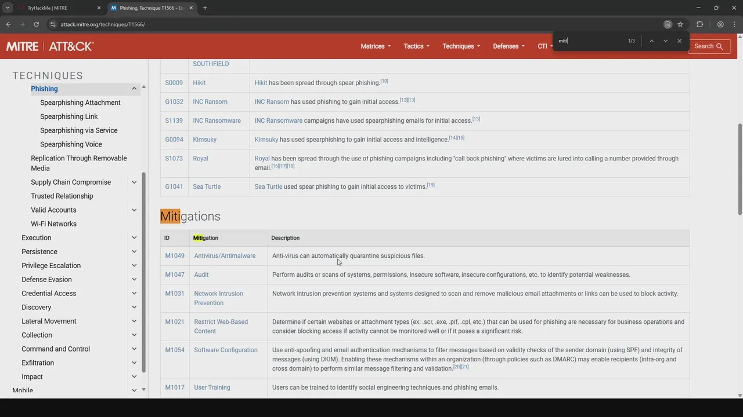Screen dimensions: 743x417
Task: Select Replication Through Removable Media
Action: coord(79,163)
